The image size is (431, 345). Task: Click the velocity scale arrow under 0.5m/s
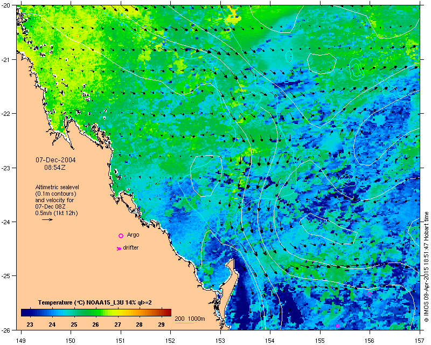coord(47,219)
